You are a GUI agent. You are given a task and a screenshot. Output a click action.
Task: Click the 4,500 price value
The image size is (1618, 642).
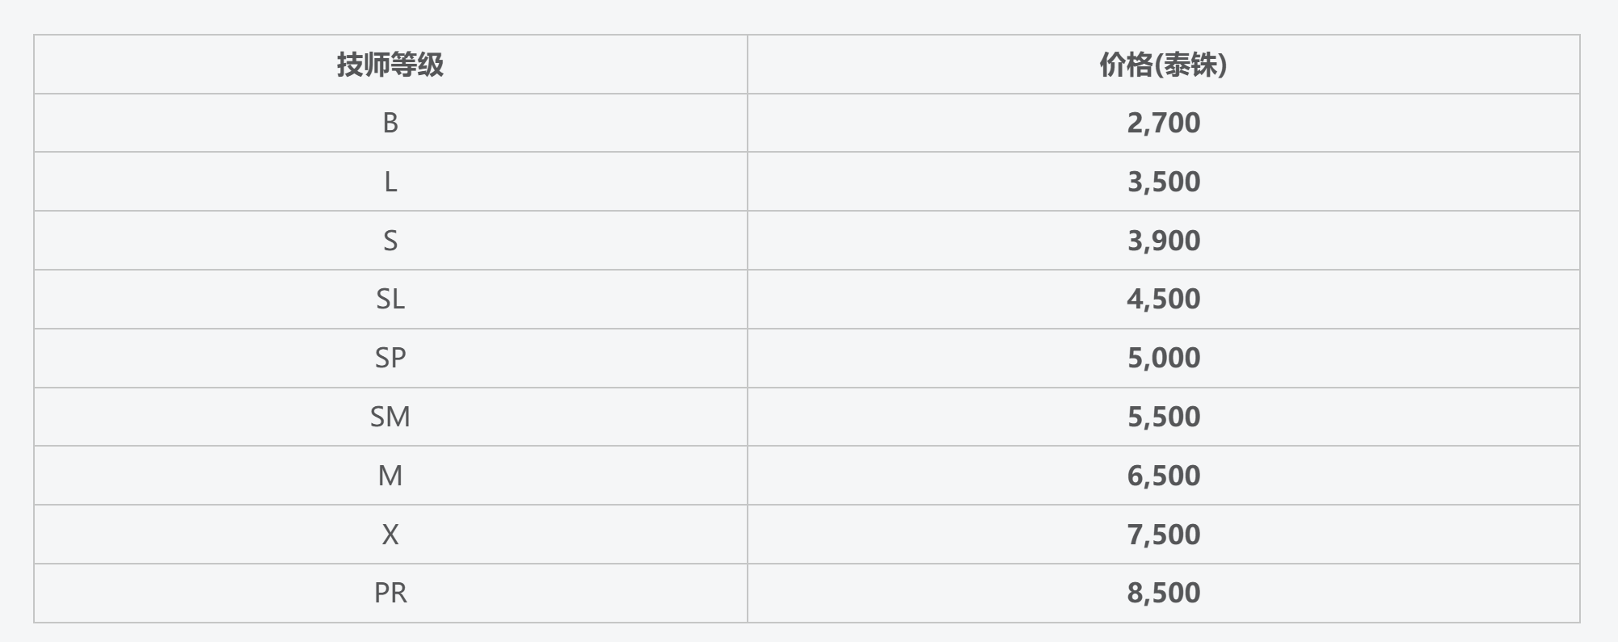coord(1163,299)
